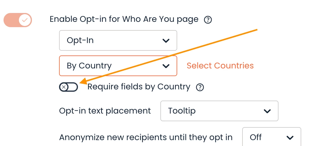Click the Select Countries link

pyautogui.click(x=220, y=65)
